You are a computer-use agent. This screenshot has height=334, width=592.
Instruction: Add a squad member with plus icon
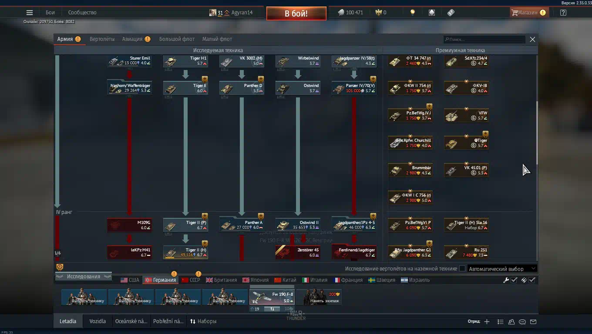(487, 322)
